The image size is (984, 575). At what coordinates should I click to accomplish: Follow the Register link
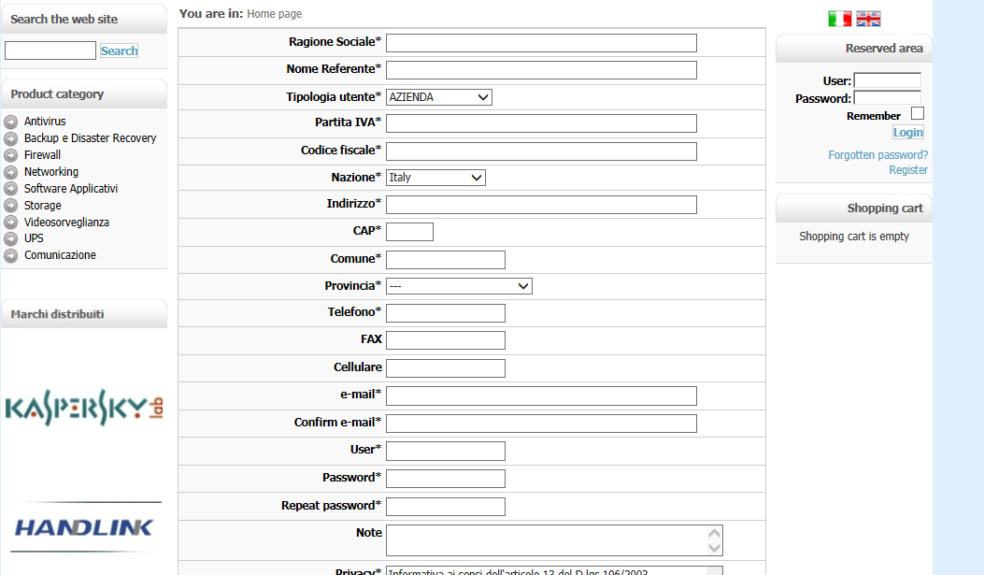point(908,170)
